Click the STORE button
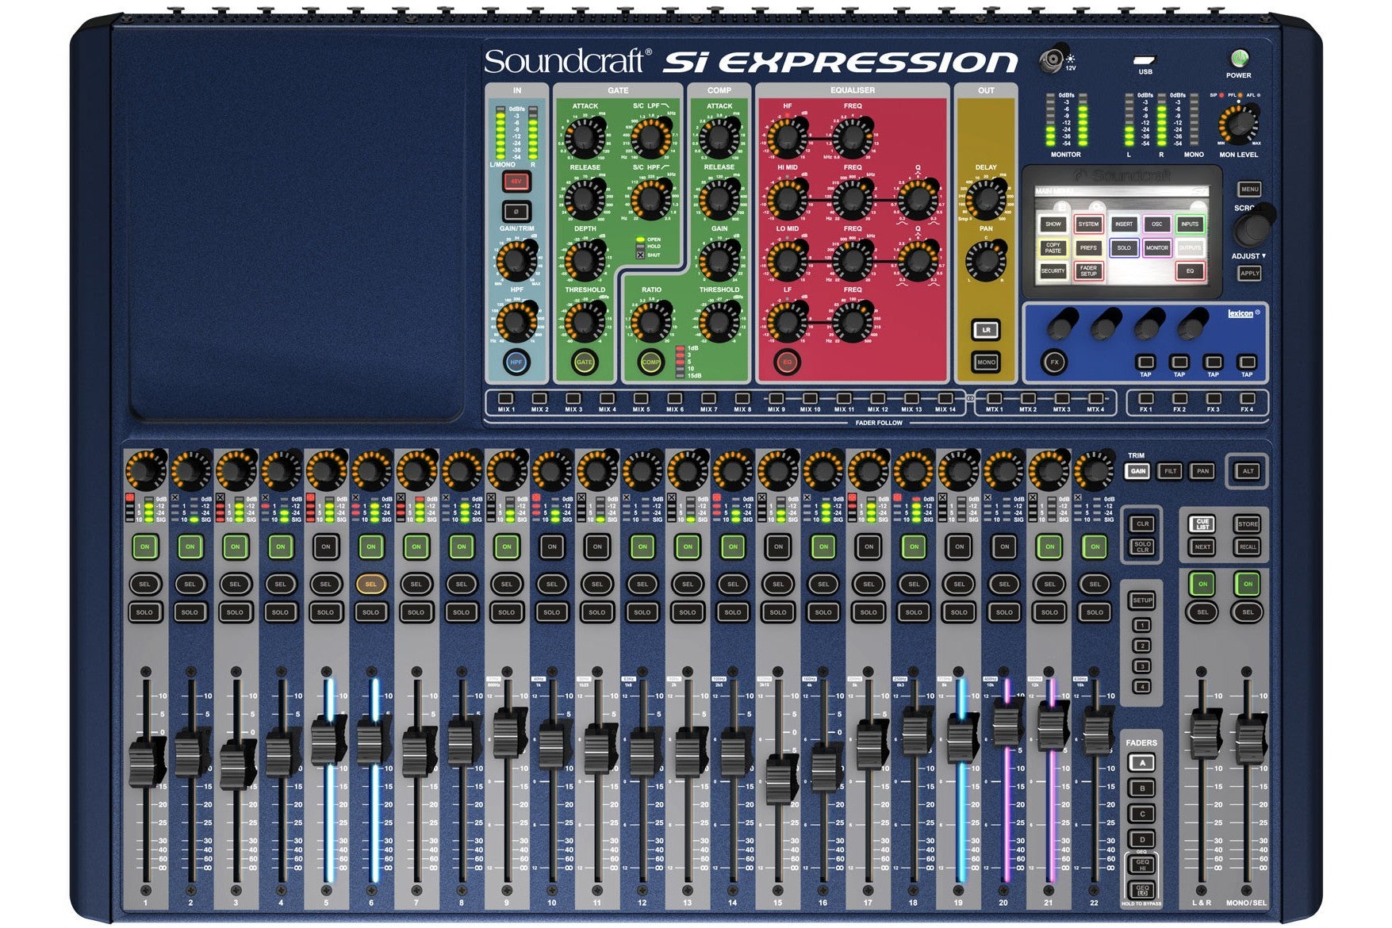The width and height of the screenshot is (1392, 928). click(x=1248, y=524)
